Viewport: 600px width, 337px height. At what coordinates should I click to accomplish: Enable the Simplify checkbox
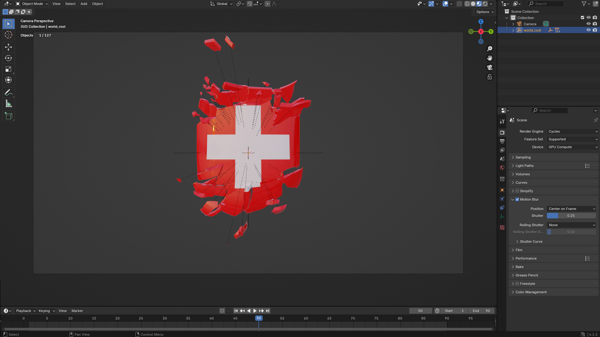click(517, 191)
